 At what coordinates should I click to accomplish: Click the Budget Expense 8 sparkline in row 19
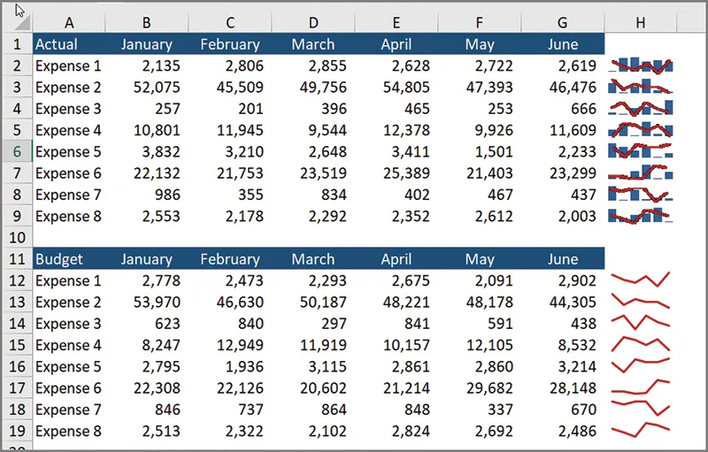(x=641, y=431)
